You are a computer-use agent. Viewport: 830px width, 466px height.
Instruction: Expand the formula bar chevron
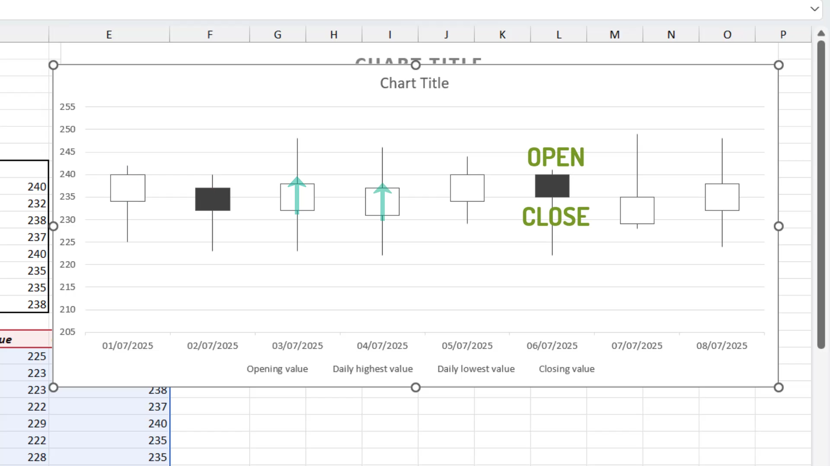pos(814,9)
